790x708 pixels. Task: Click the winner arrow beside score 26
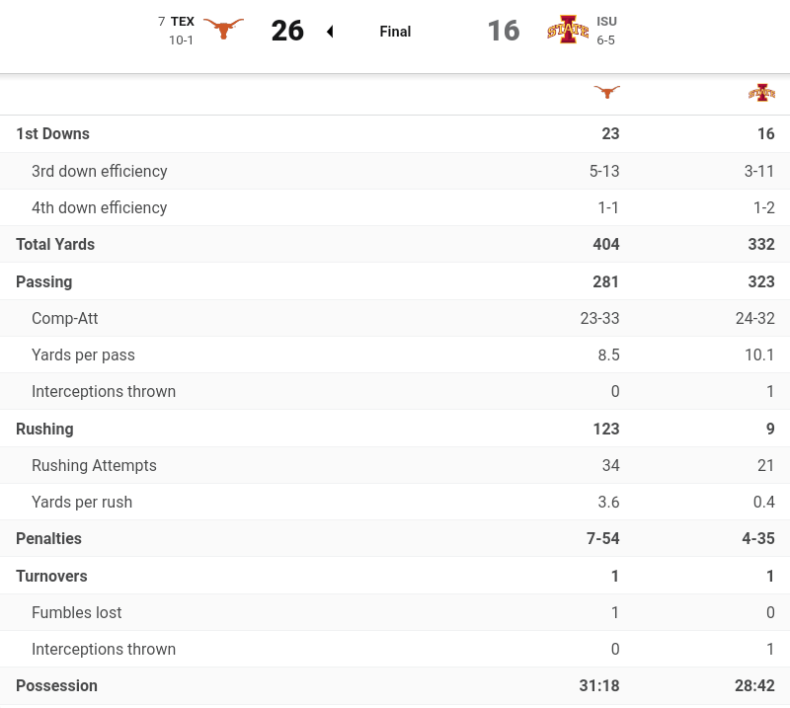click(x=330, y=32)
